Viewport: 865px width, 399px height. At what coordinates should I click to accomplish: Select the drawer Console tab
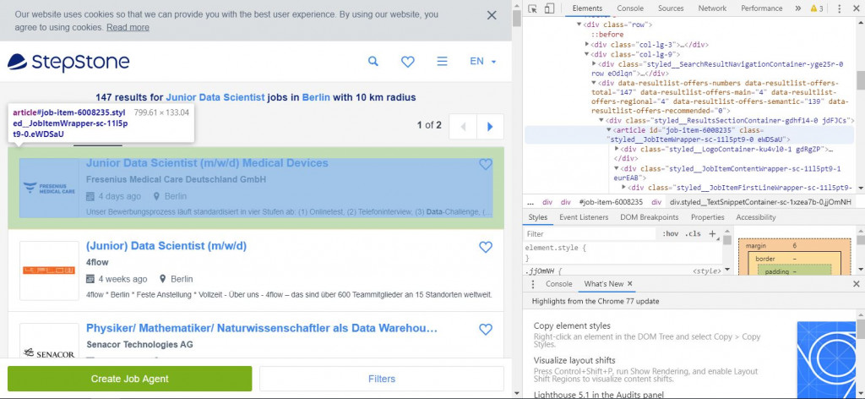click(559, 284)
